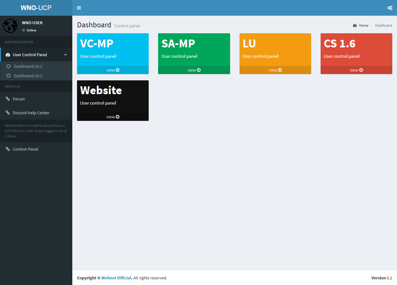
Task: Click the LU card title
Action: tap(249, 43)
